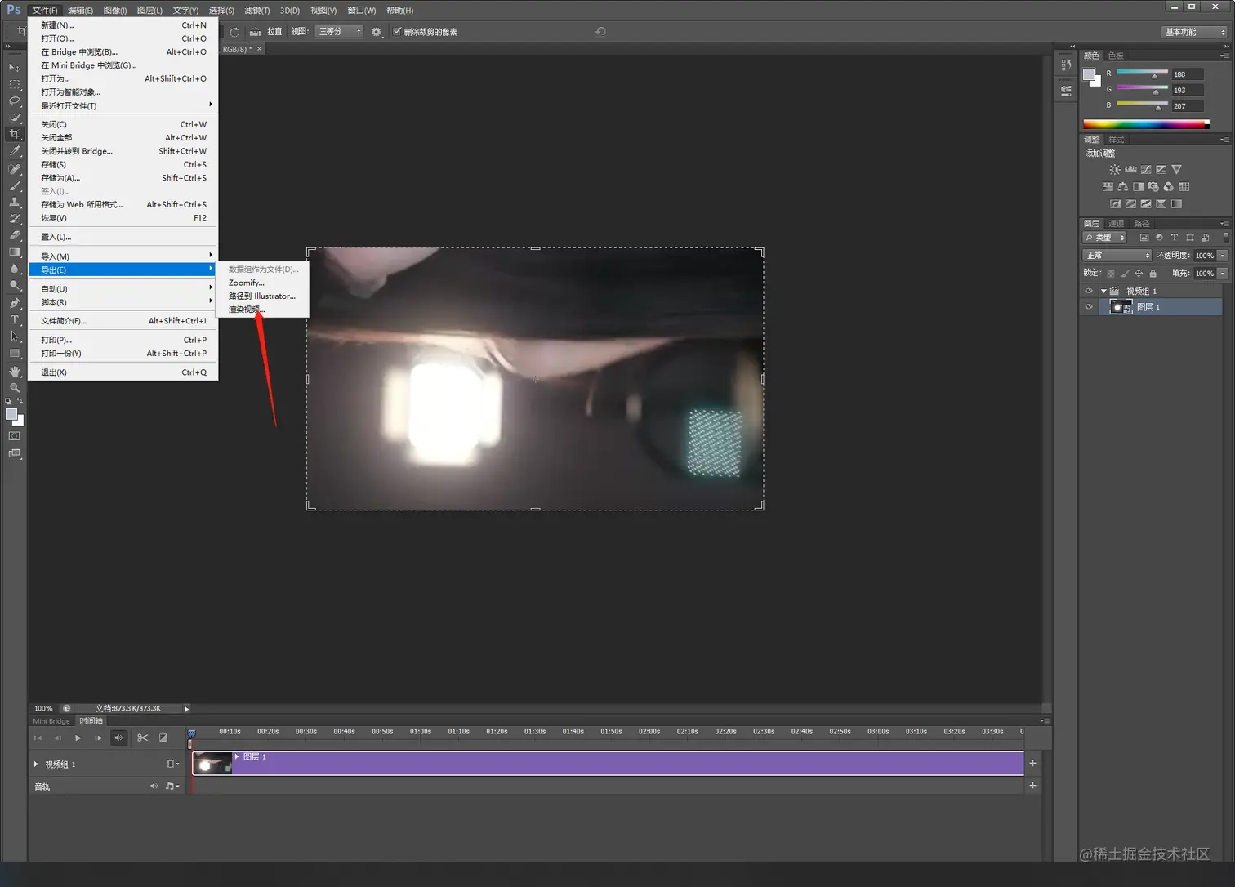Toggle timeline audio playback mute
The height and width of the screenshot is (887, 1235).
tap(118, 738)
